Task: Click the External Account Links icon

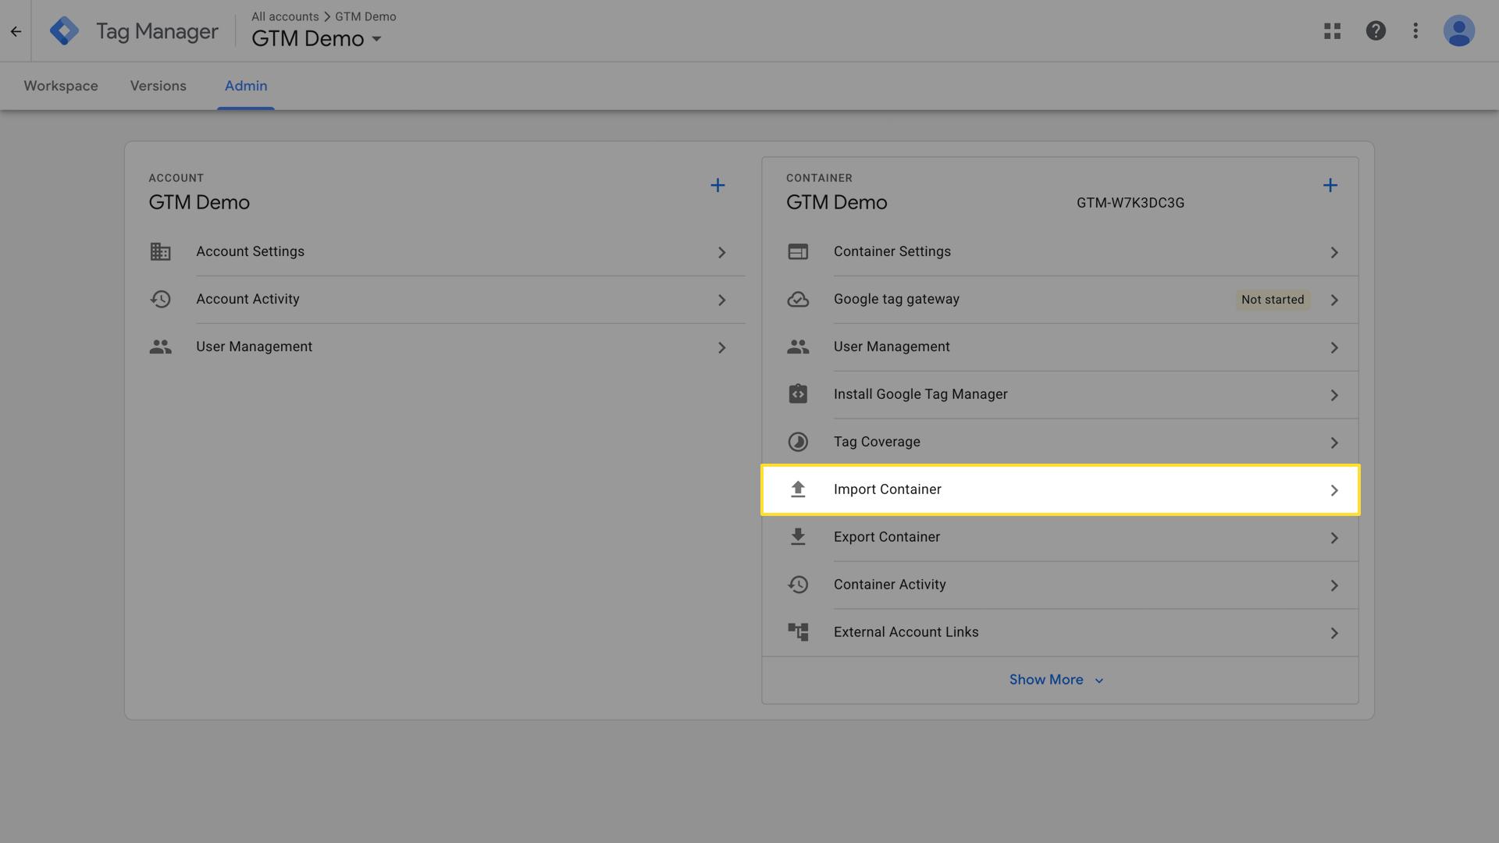Action: tap(798, 632)
